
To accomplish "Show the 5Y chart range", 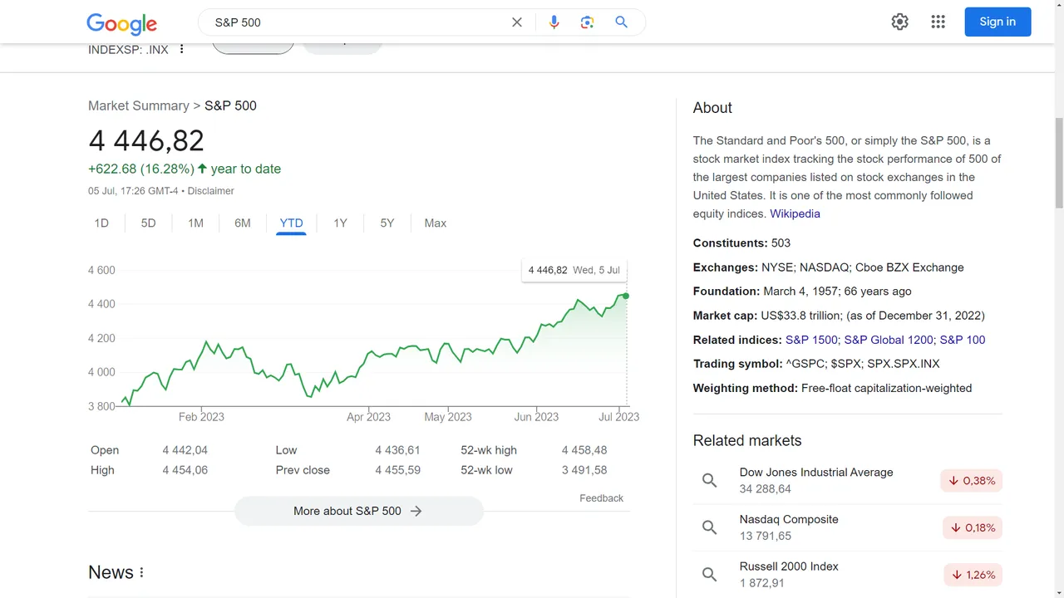I will pyautogui.click(x=387, y=223).
